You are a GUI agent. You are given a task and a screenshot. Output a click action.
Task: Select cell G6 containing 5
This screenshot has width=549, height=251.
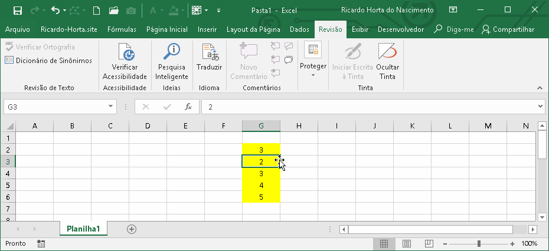(x=261, y=197)
